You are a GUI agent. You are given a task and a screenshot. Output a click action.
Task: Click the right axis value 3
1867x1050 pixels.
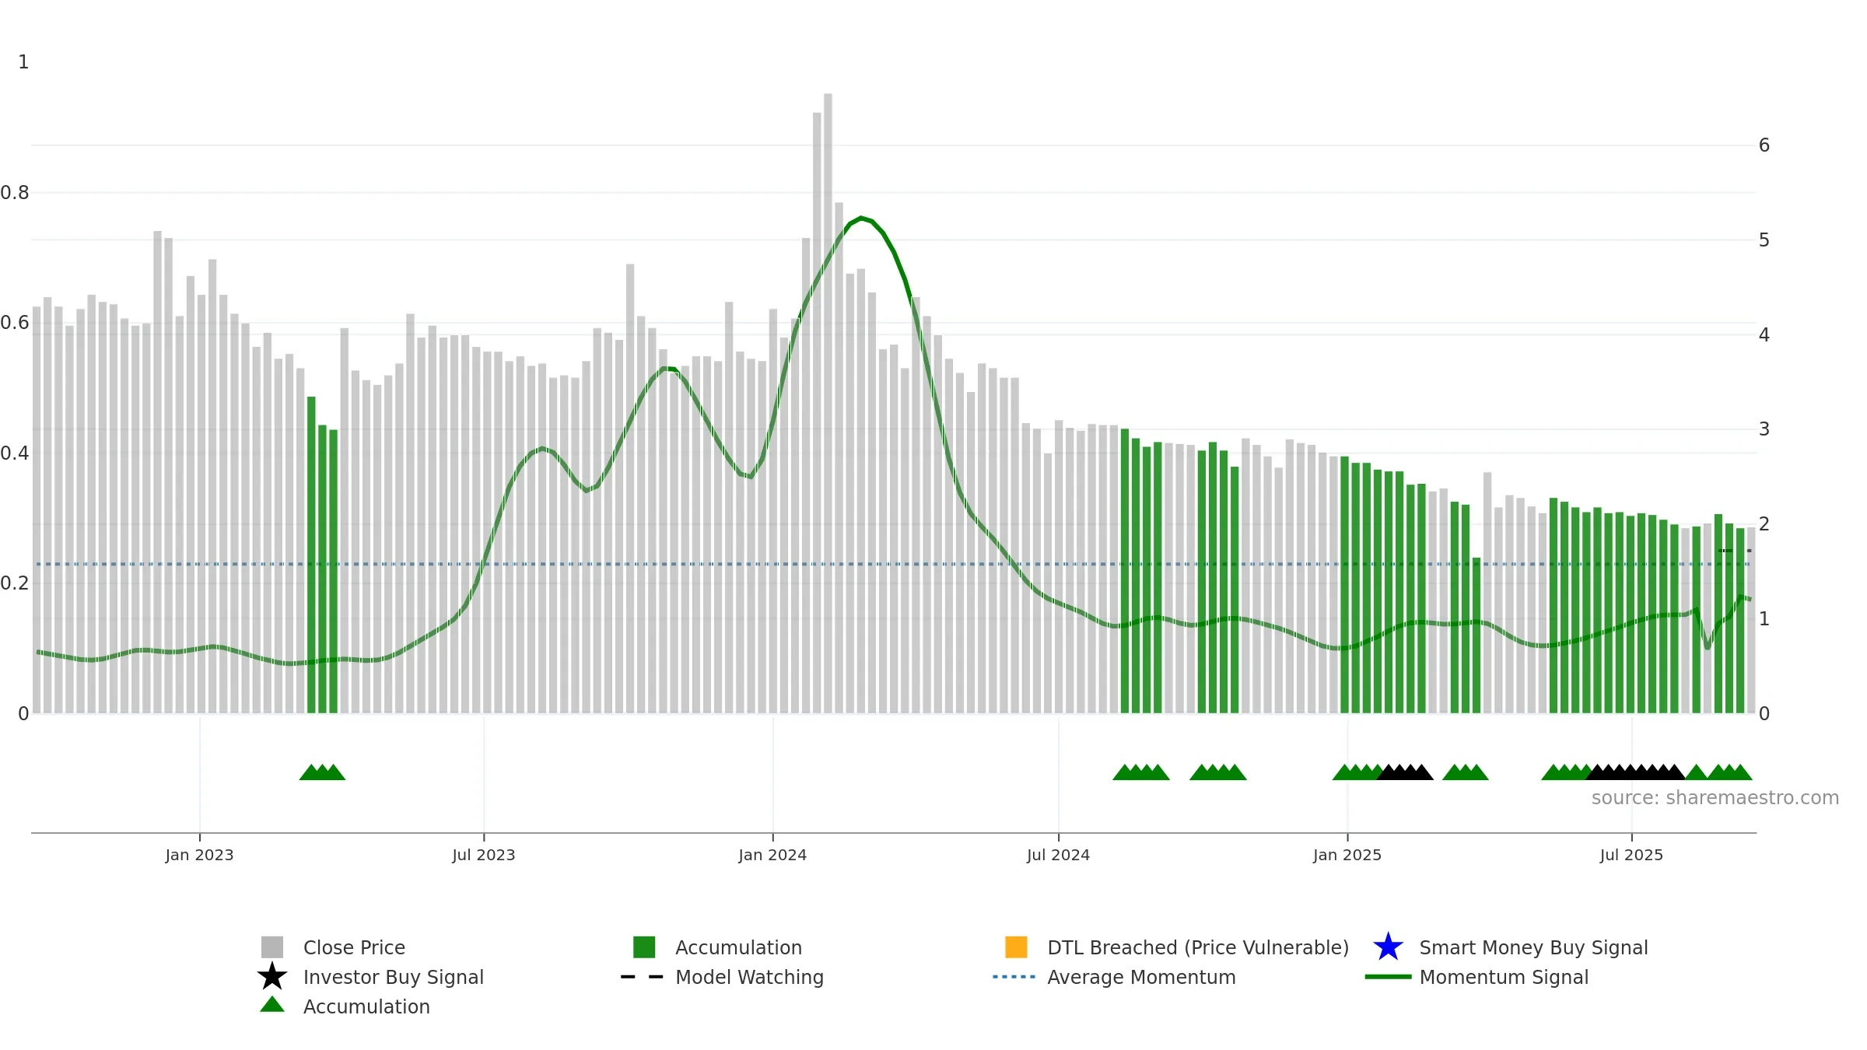point(1764,429)
